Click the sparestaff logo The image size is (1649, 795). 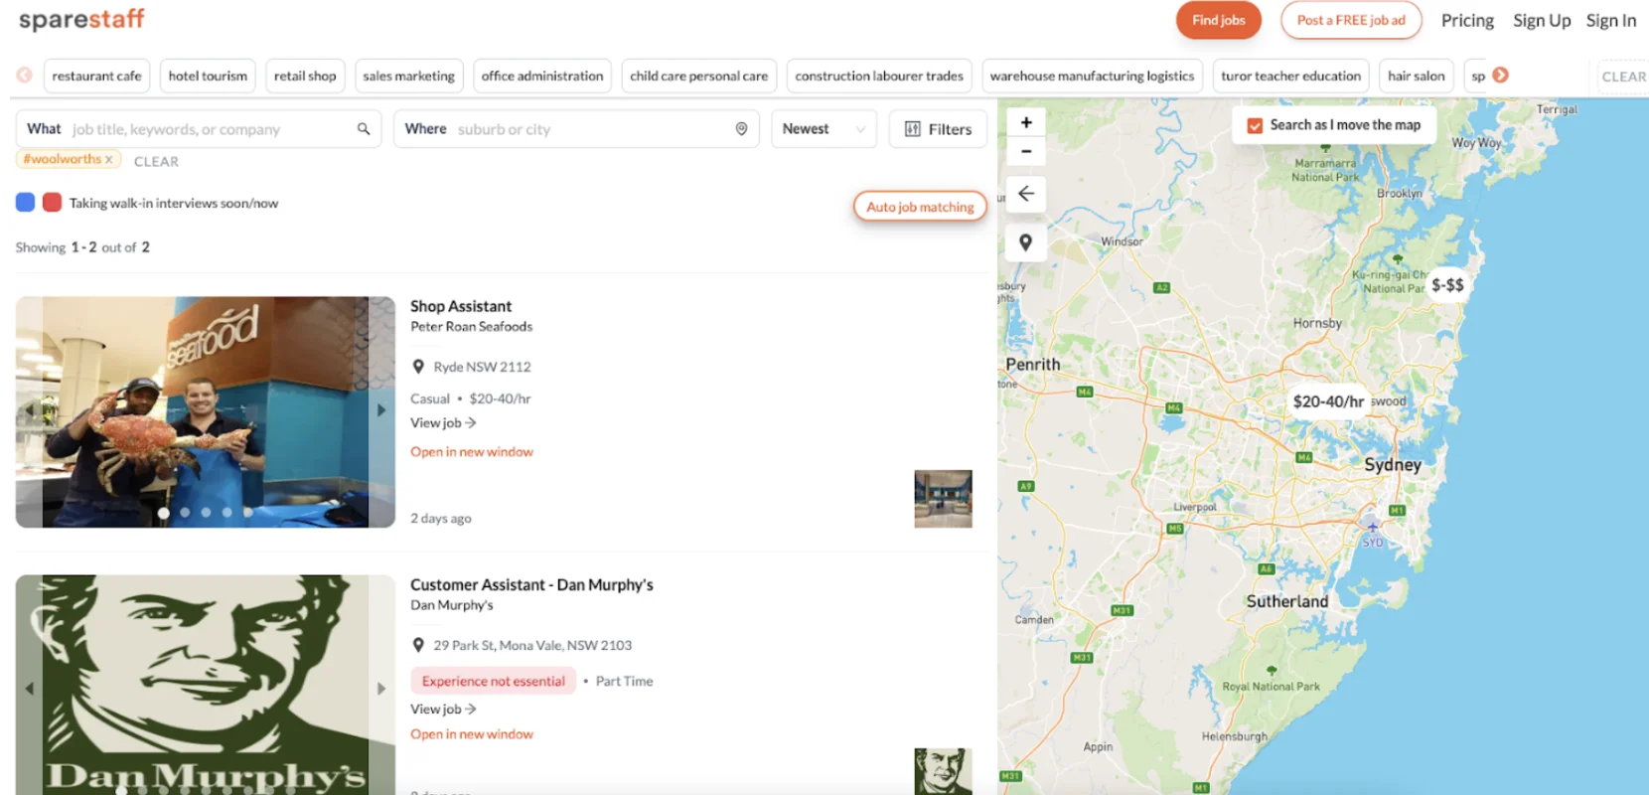click(81, 19)
